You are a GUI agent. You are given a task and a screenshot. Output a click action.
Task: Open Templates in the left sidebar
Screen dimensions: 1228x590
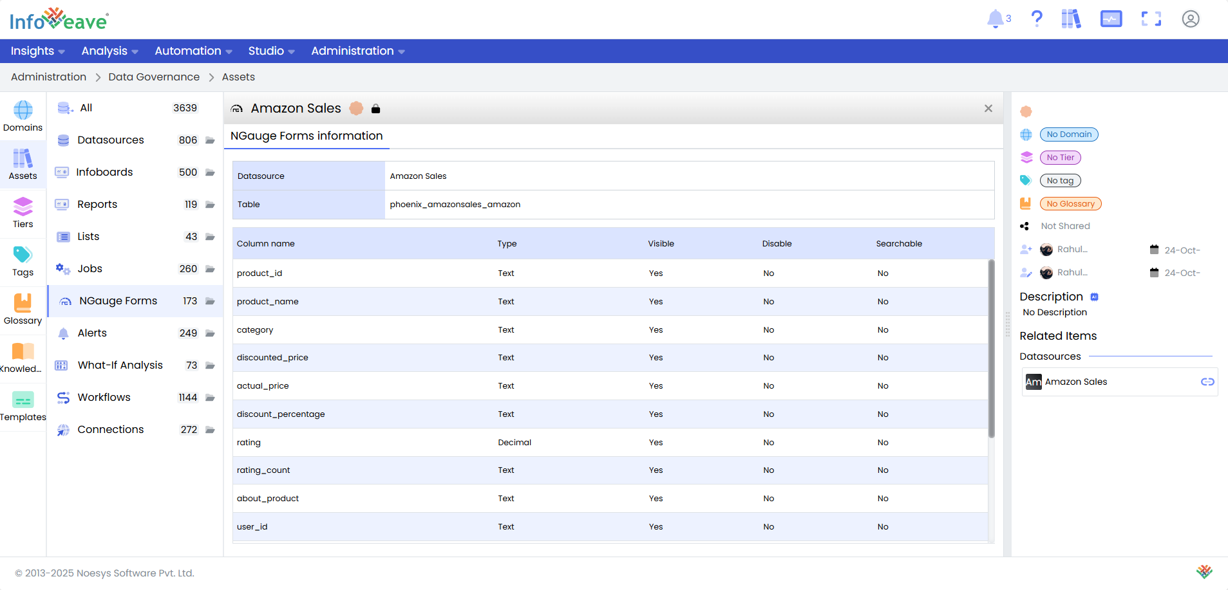[23, 406]
